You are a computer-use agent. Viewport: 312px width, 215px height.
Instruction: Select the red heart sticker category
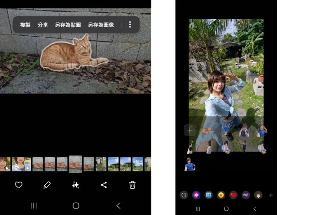tap(234, 195)
